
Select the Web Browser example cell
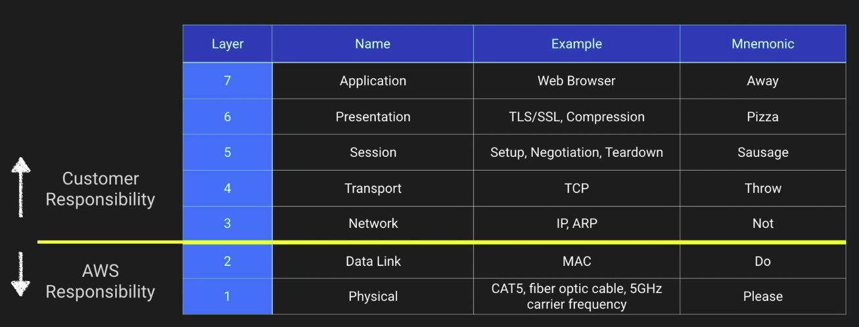(576, 81)
